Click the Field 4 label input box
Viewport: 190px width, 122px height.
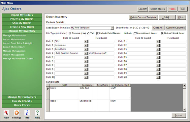pyautogui.click(x=101, y=53)
